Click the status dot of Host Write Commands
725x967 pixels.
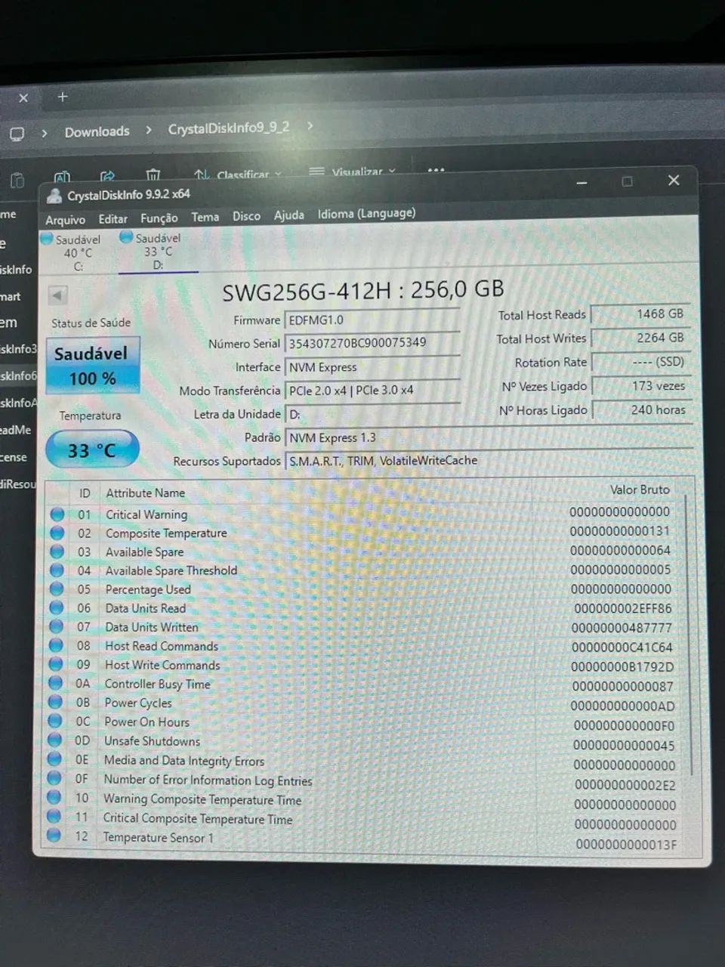tap(56, 665)
